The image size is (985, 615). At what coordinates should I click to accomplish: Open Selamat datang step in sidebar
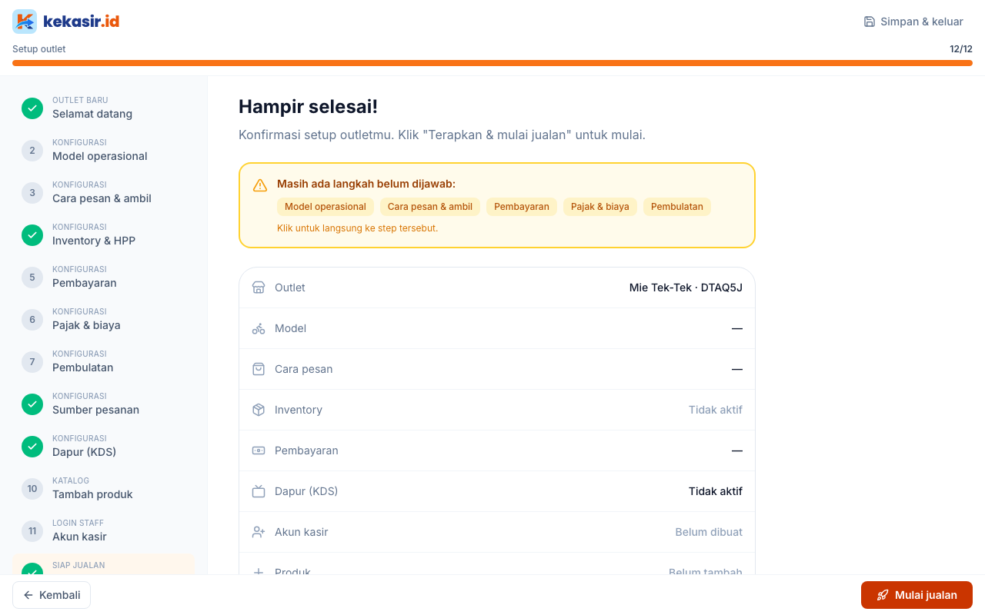click(103, 108)
